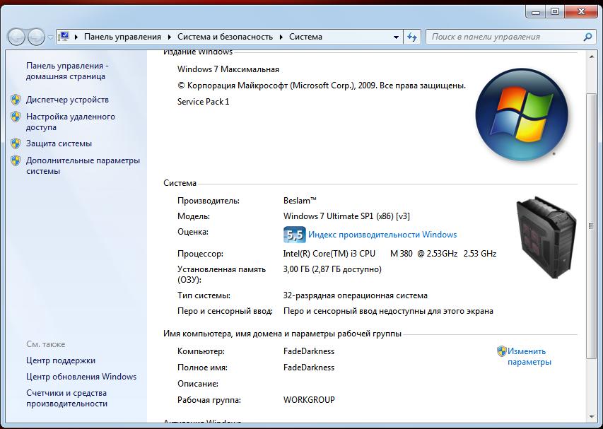Open Индекс производительности Windows link
The height and width of the screenshot is (429, 603).
click(382, 235)
